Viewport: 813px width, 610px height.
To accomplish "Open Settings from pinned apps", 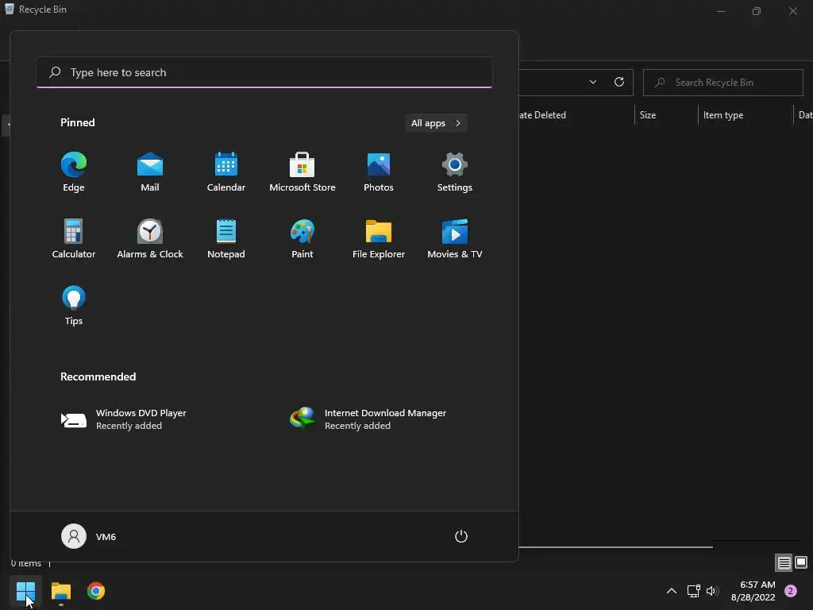I will click(x=455, y=172).
